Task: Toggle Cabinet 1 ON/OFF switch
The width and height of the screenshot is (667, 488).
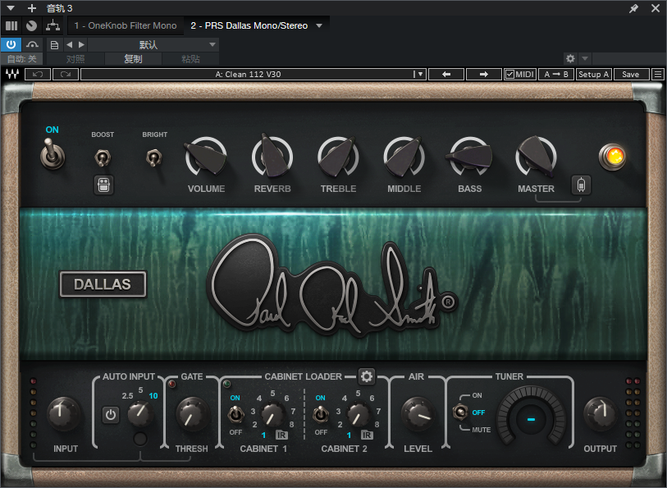Action: coord(235,414)
